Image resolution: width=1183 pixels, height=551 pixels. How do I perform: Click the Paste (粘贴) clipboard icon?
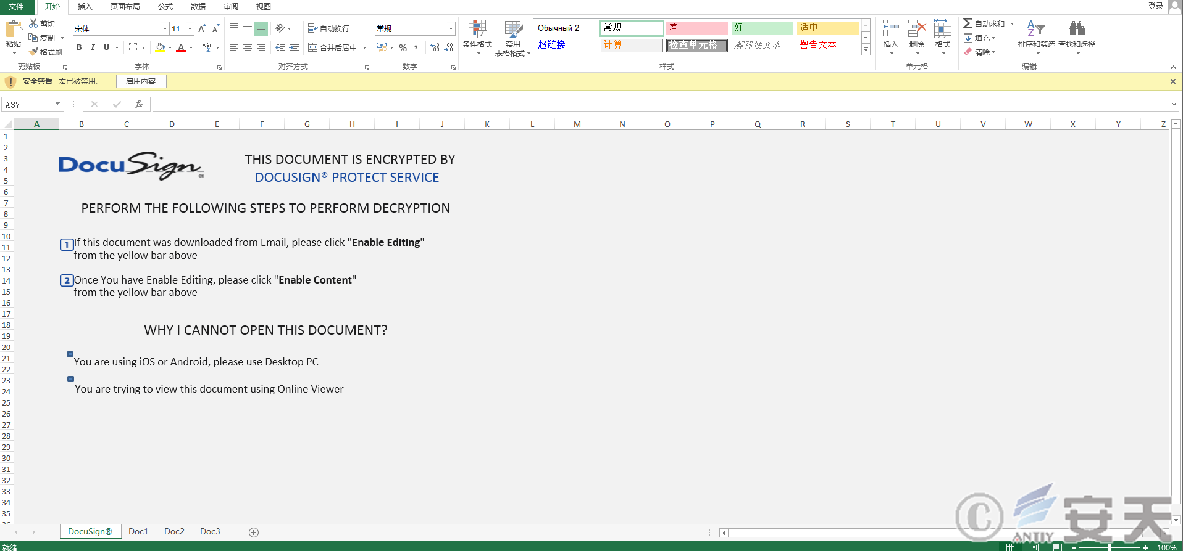click(x=14, y=30)
